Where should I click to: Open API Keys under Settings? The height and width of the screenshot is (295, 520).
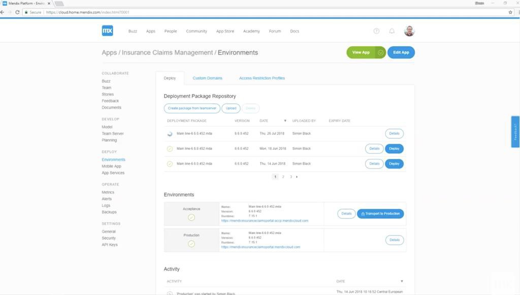tap(110, 245)
